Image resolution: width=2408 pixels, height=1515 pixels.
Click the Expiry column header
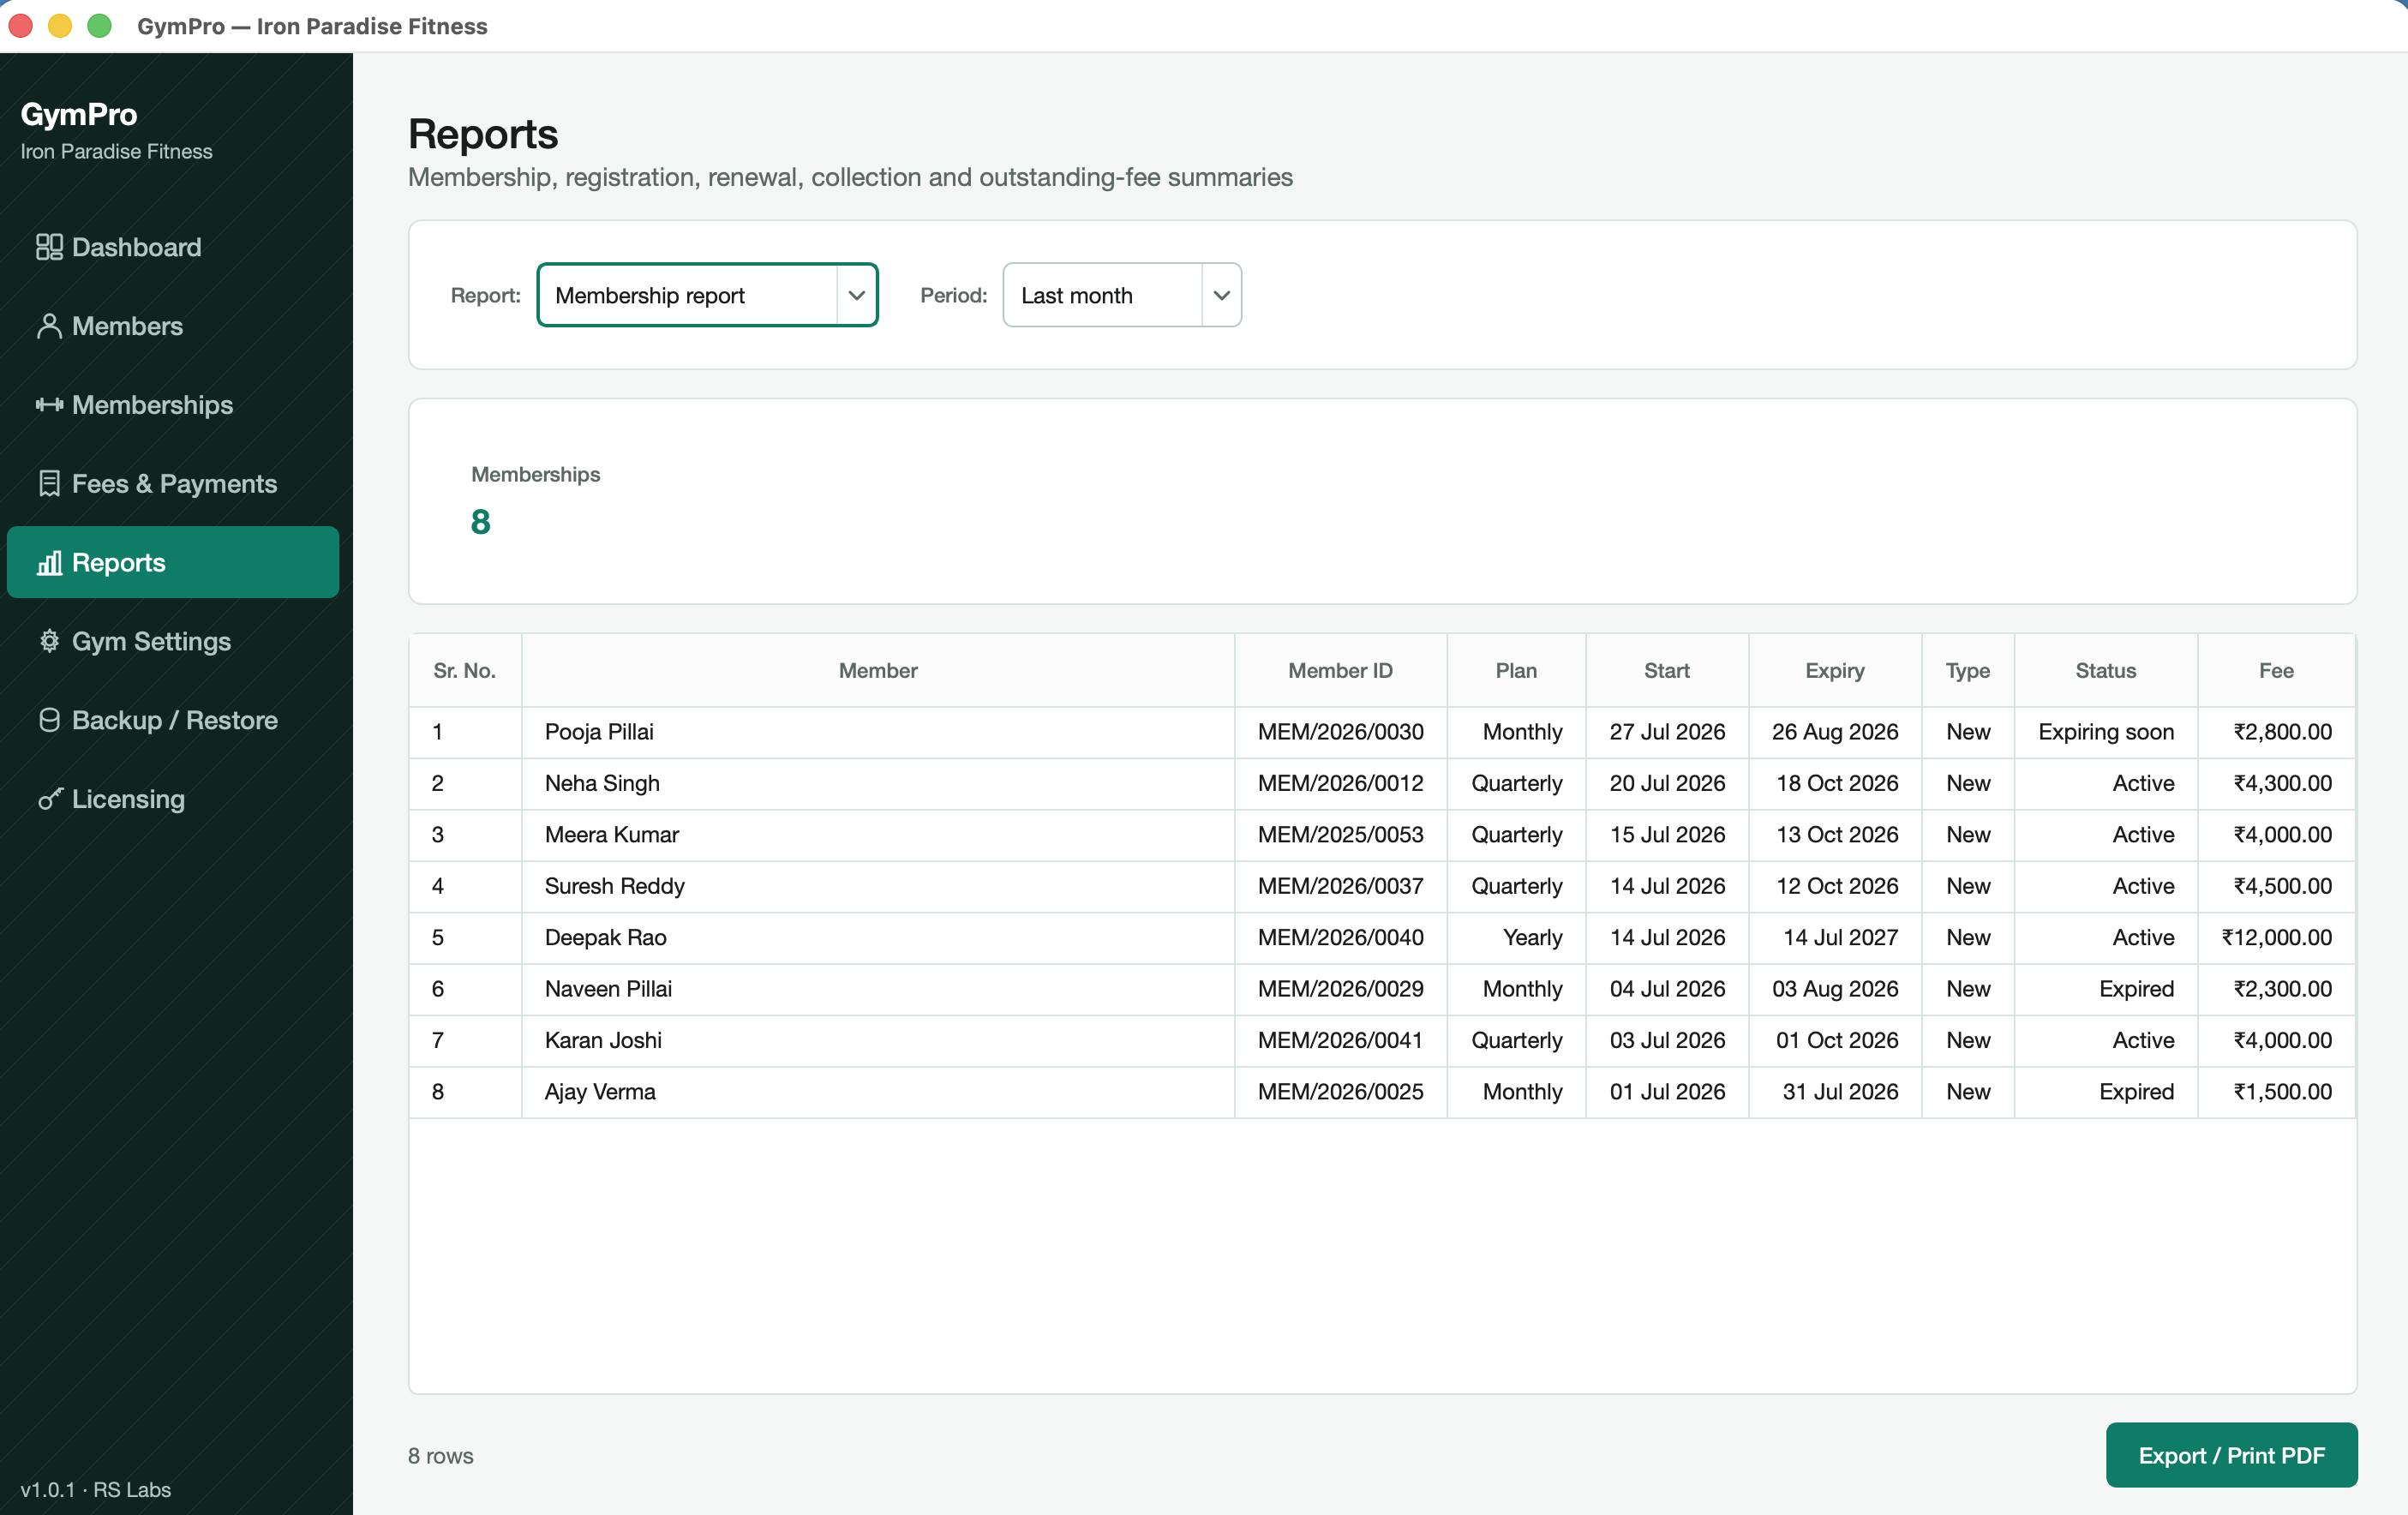pos(1835,670)
